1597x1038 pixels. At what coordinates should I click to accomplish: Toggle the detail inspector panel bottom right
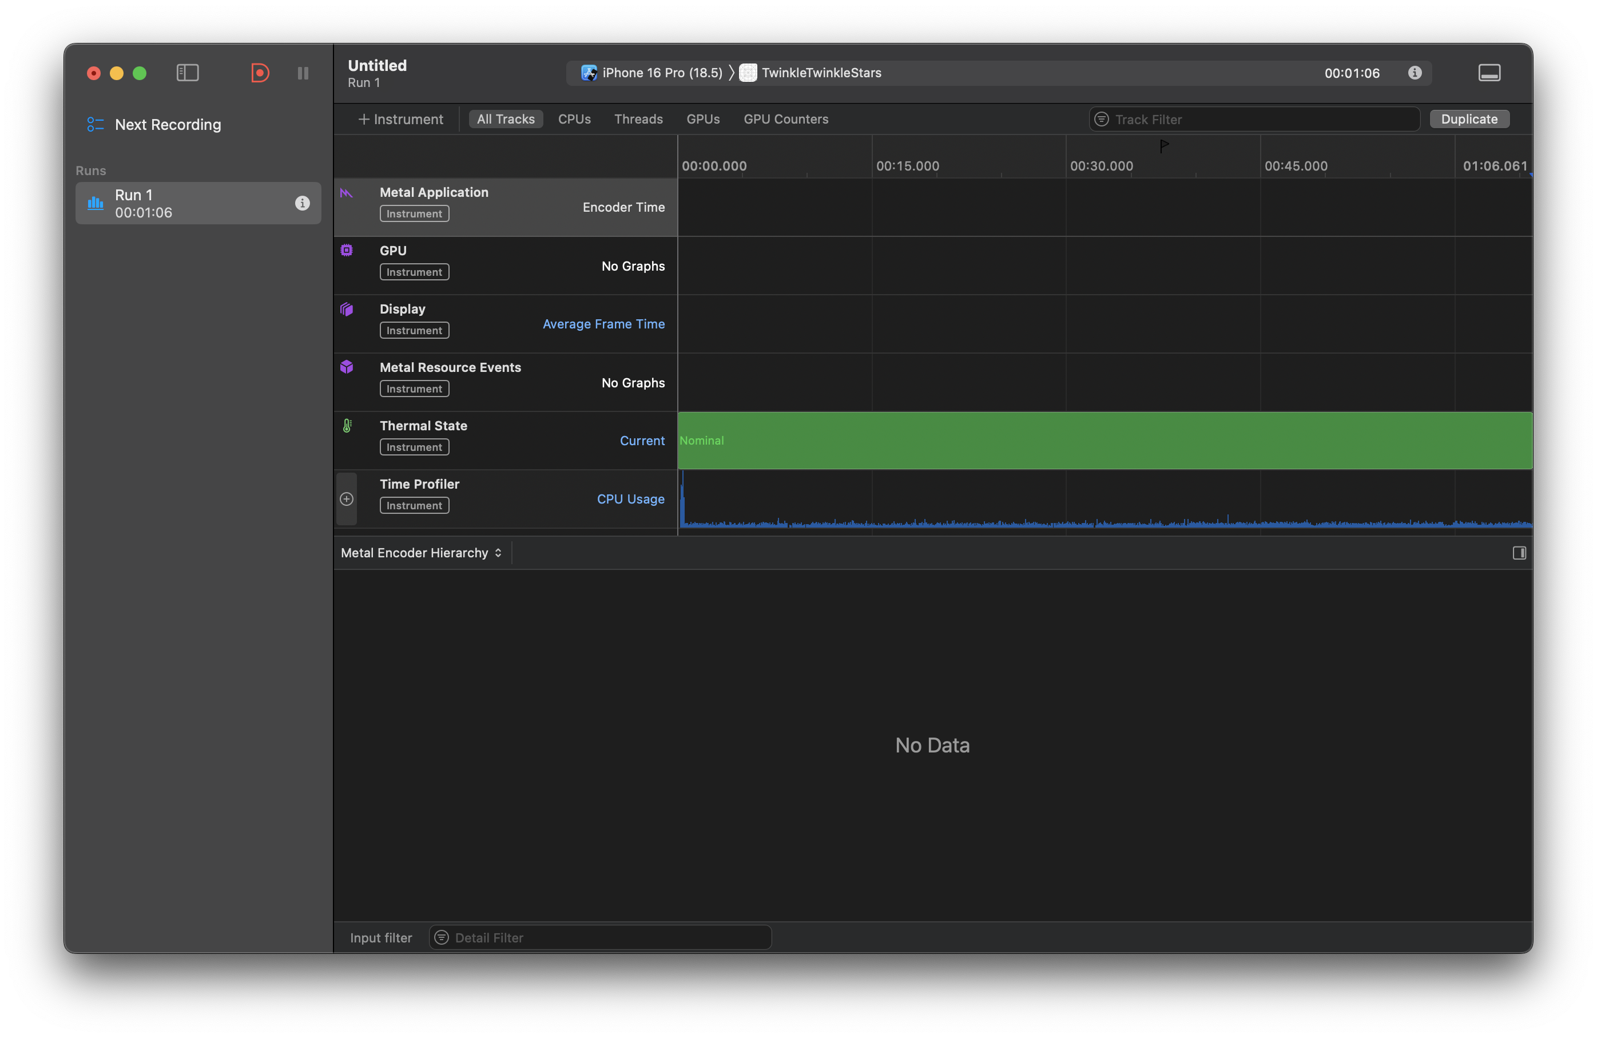coord(1519,553)
